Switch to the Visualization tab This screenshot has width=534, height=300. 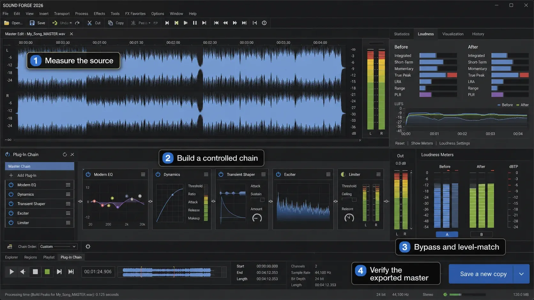[x=453, y=34]
